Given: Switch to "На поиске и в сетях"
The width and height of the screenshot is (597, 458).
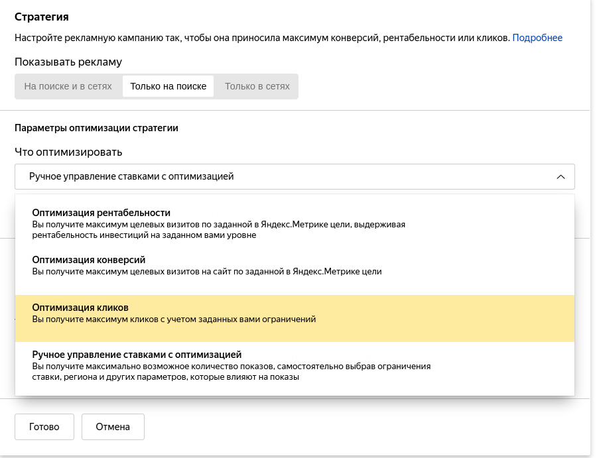Looking at the screenshot, I should pos(68,86).
